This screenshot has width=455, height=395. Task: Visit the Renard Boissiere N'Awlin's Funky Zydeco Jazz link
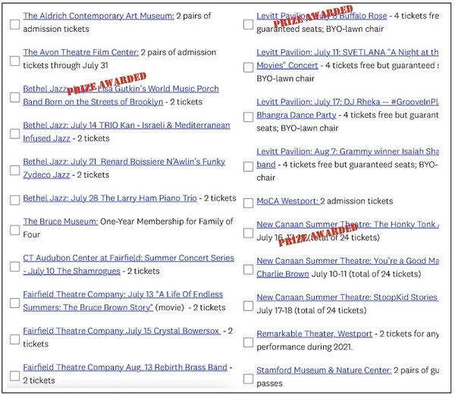pos(124,168)
